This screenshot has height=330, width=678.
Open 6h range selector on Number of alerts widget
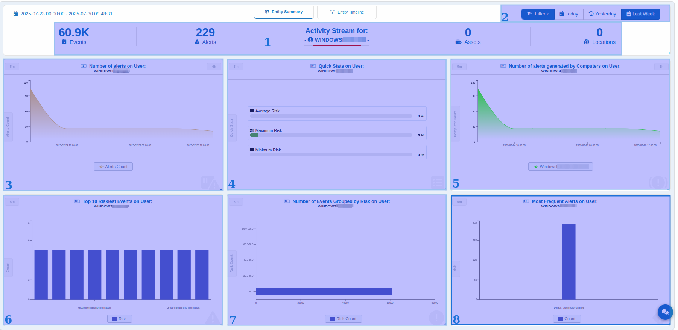[214, 67]
